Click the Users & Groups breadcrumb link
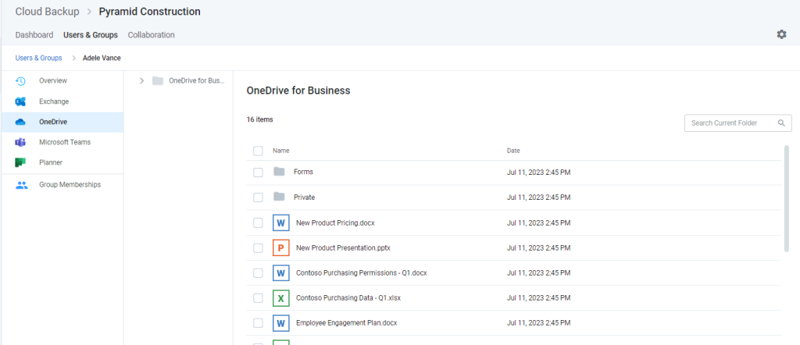The image size is (800, 345). [39, 58]
